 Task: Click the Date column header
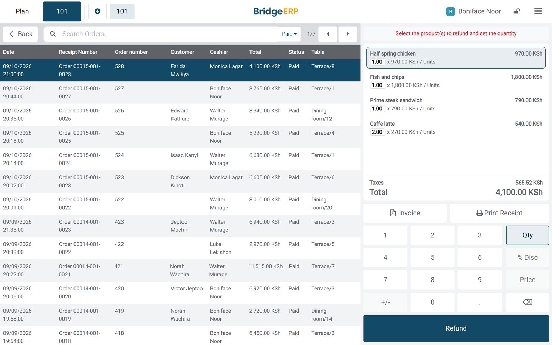[x=9, y=52]
